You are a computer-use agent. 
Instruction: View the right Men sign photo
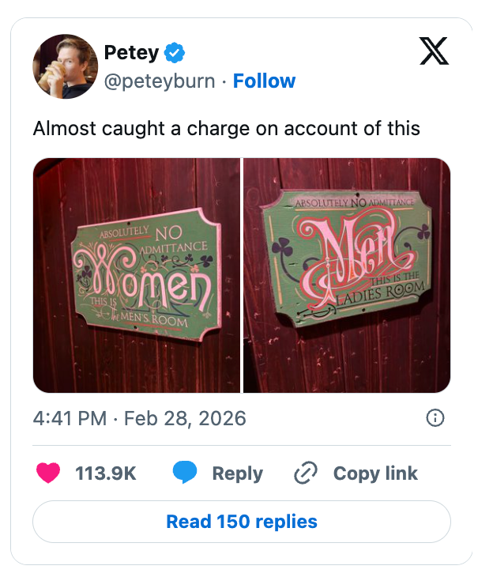(x=347, y=275)
